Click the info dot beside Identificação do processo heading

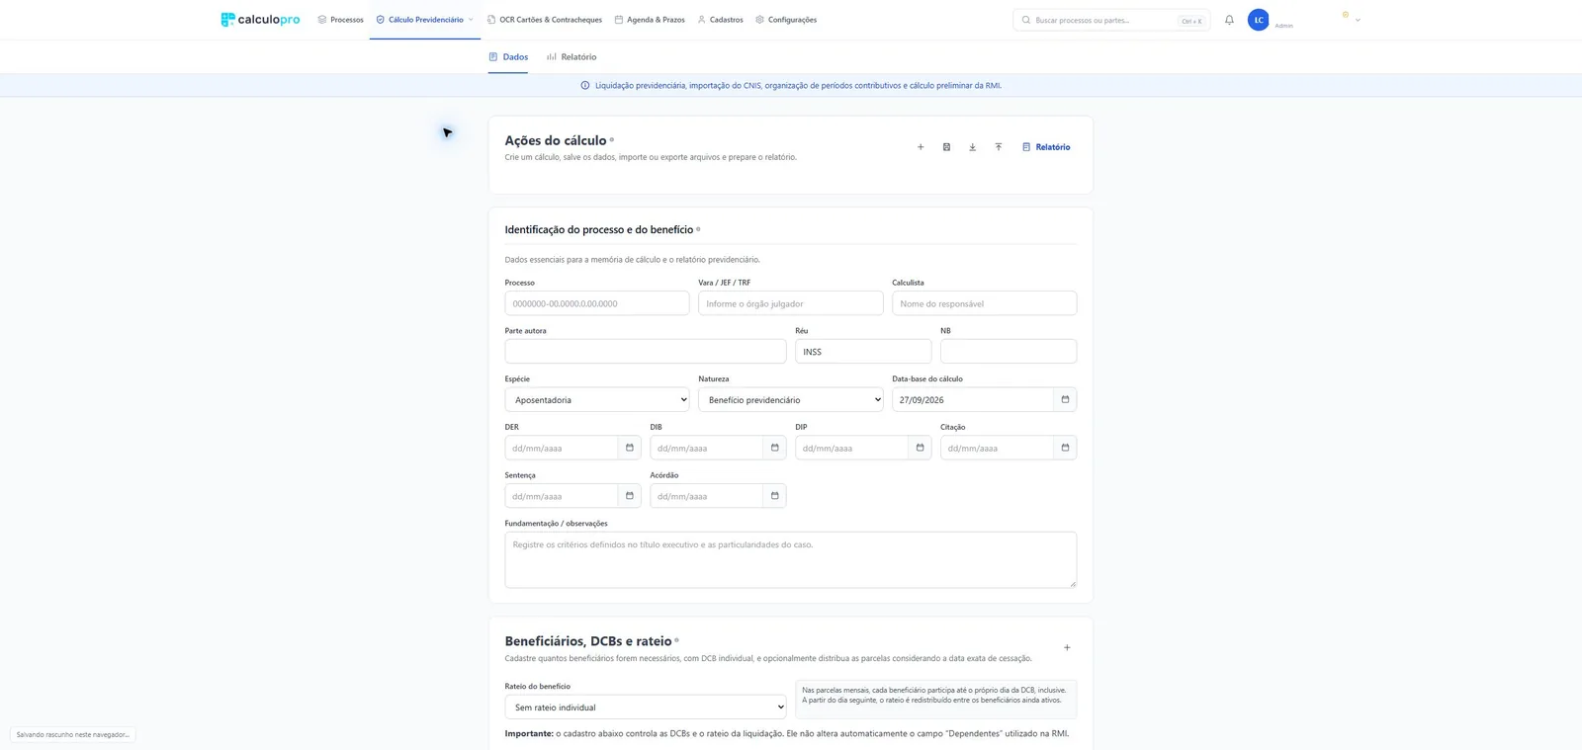[x=698, y=229]
